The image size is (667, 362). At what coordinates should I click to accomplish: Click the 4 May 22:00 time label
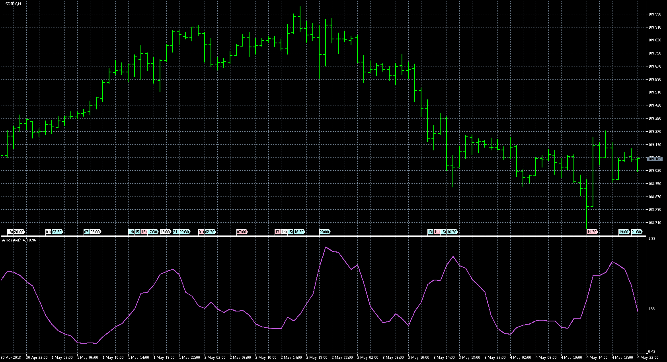(648, 358)
